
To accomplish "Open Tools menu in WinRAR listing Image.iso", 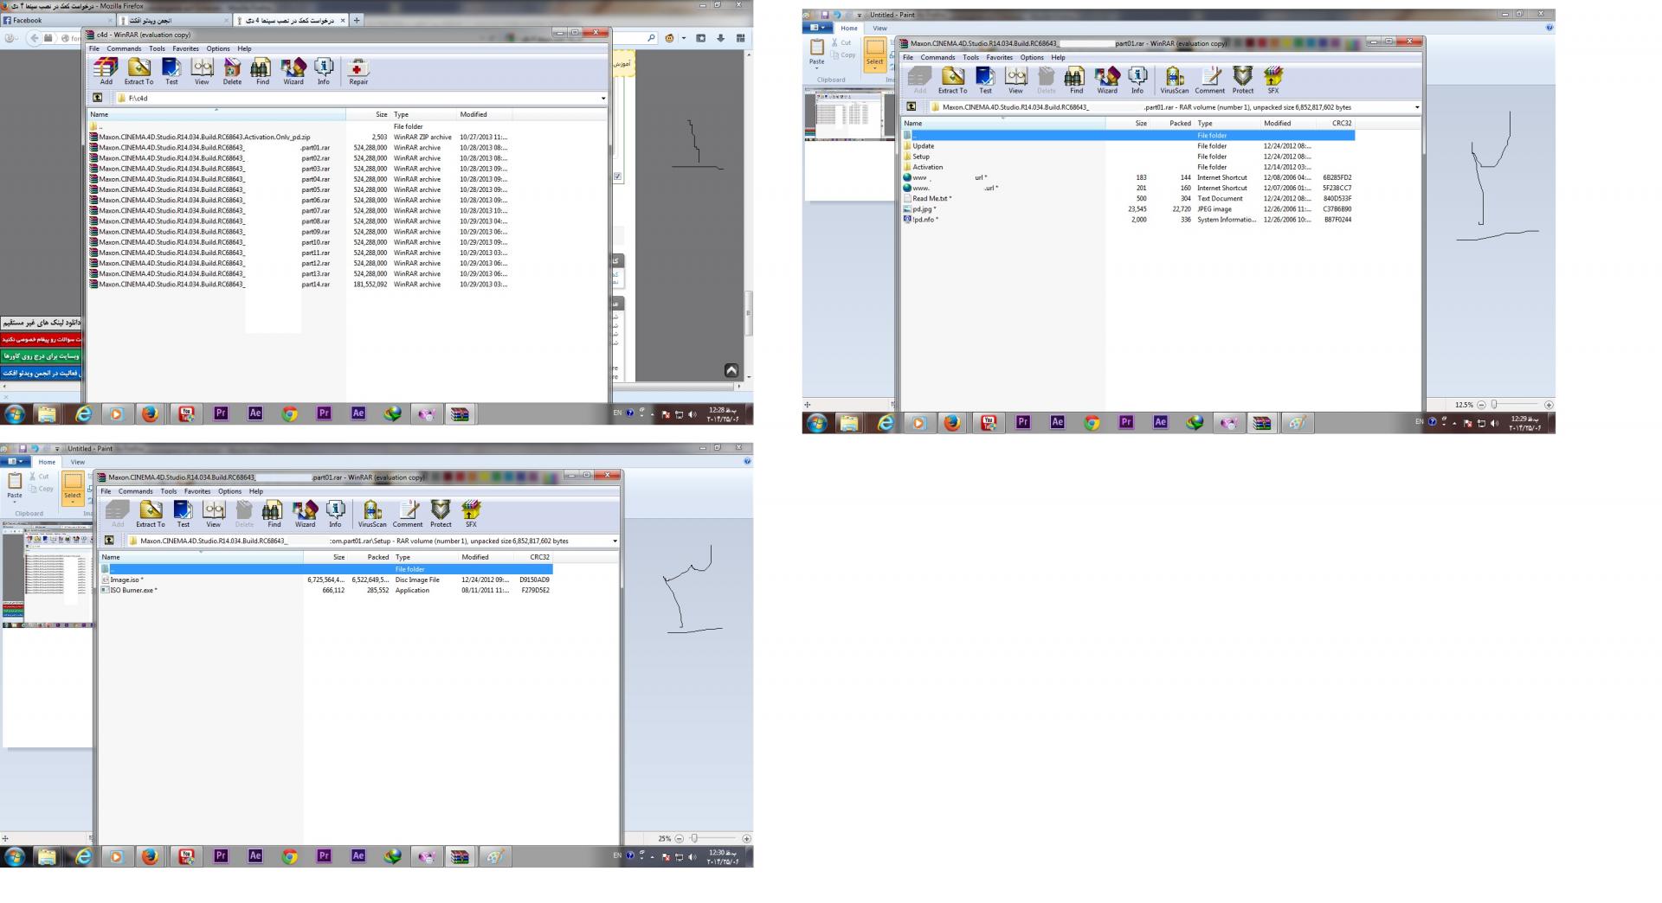I will pos(169,491).
